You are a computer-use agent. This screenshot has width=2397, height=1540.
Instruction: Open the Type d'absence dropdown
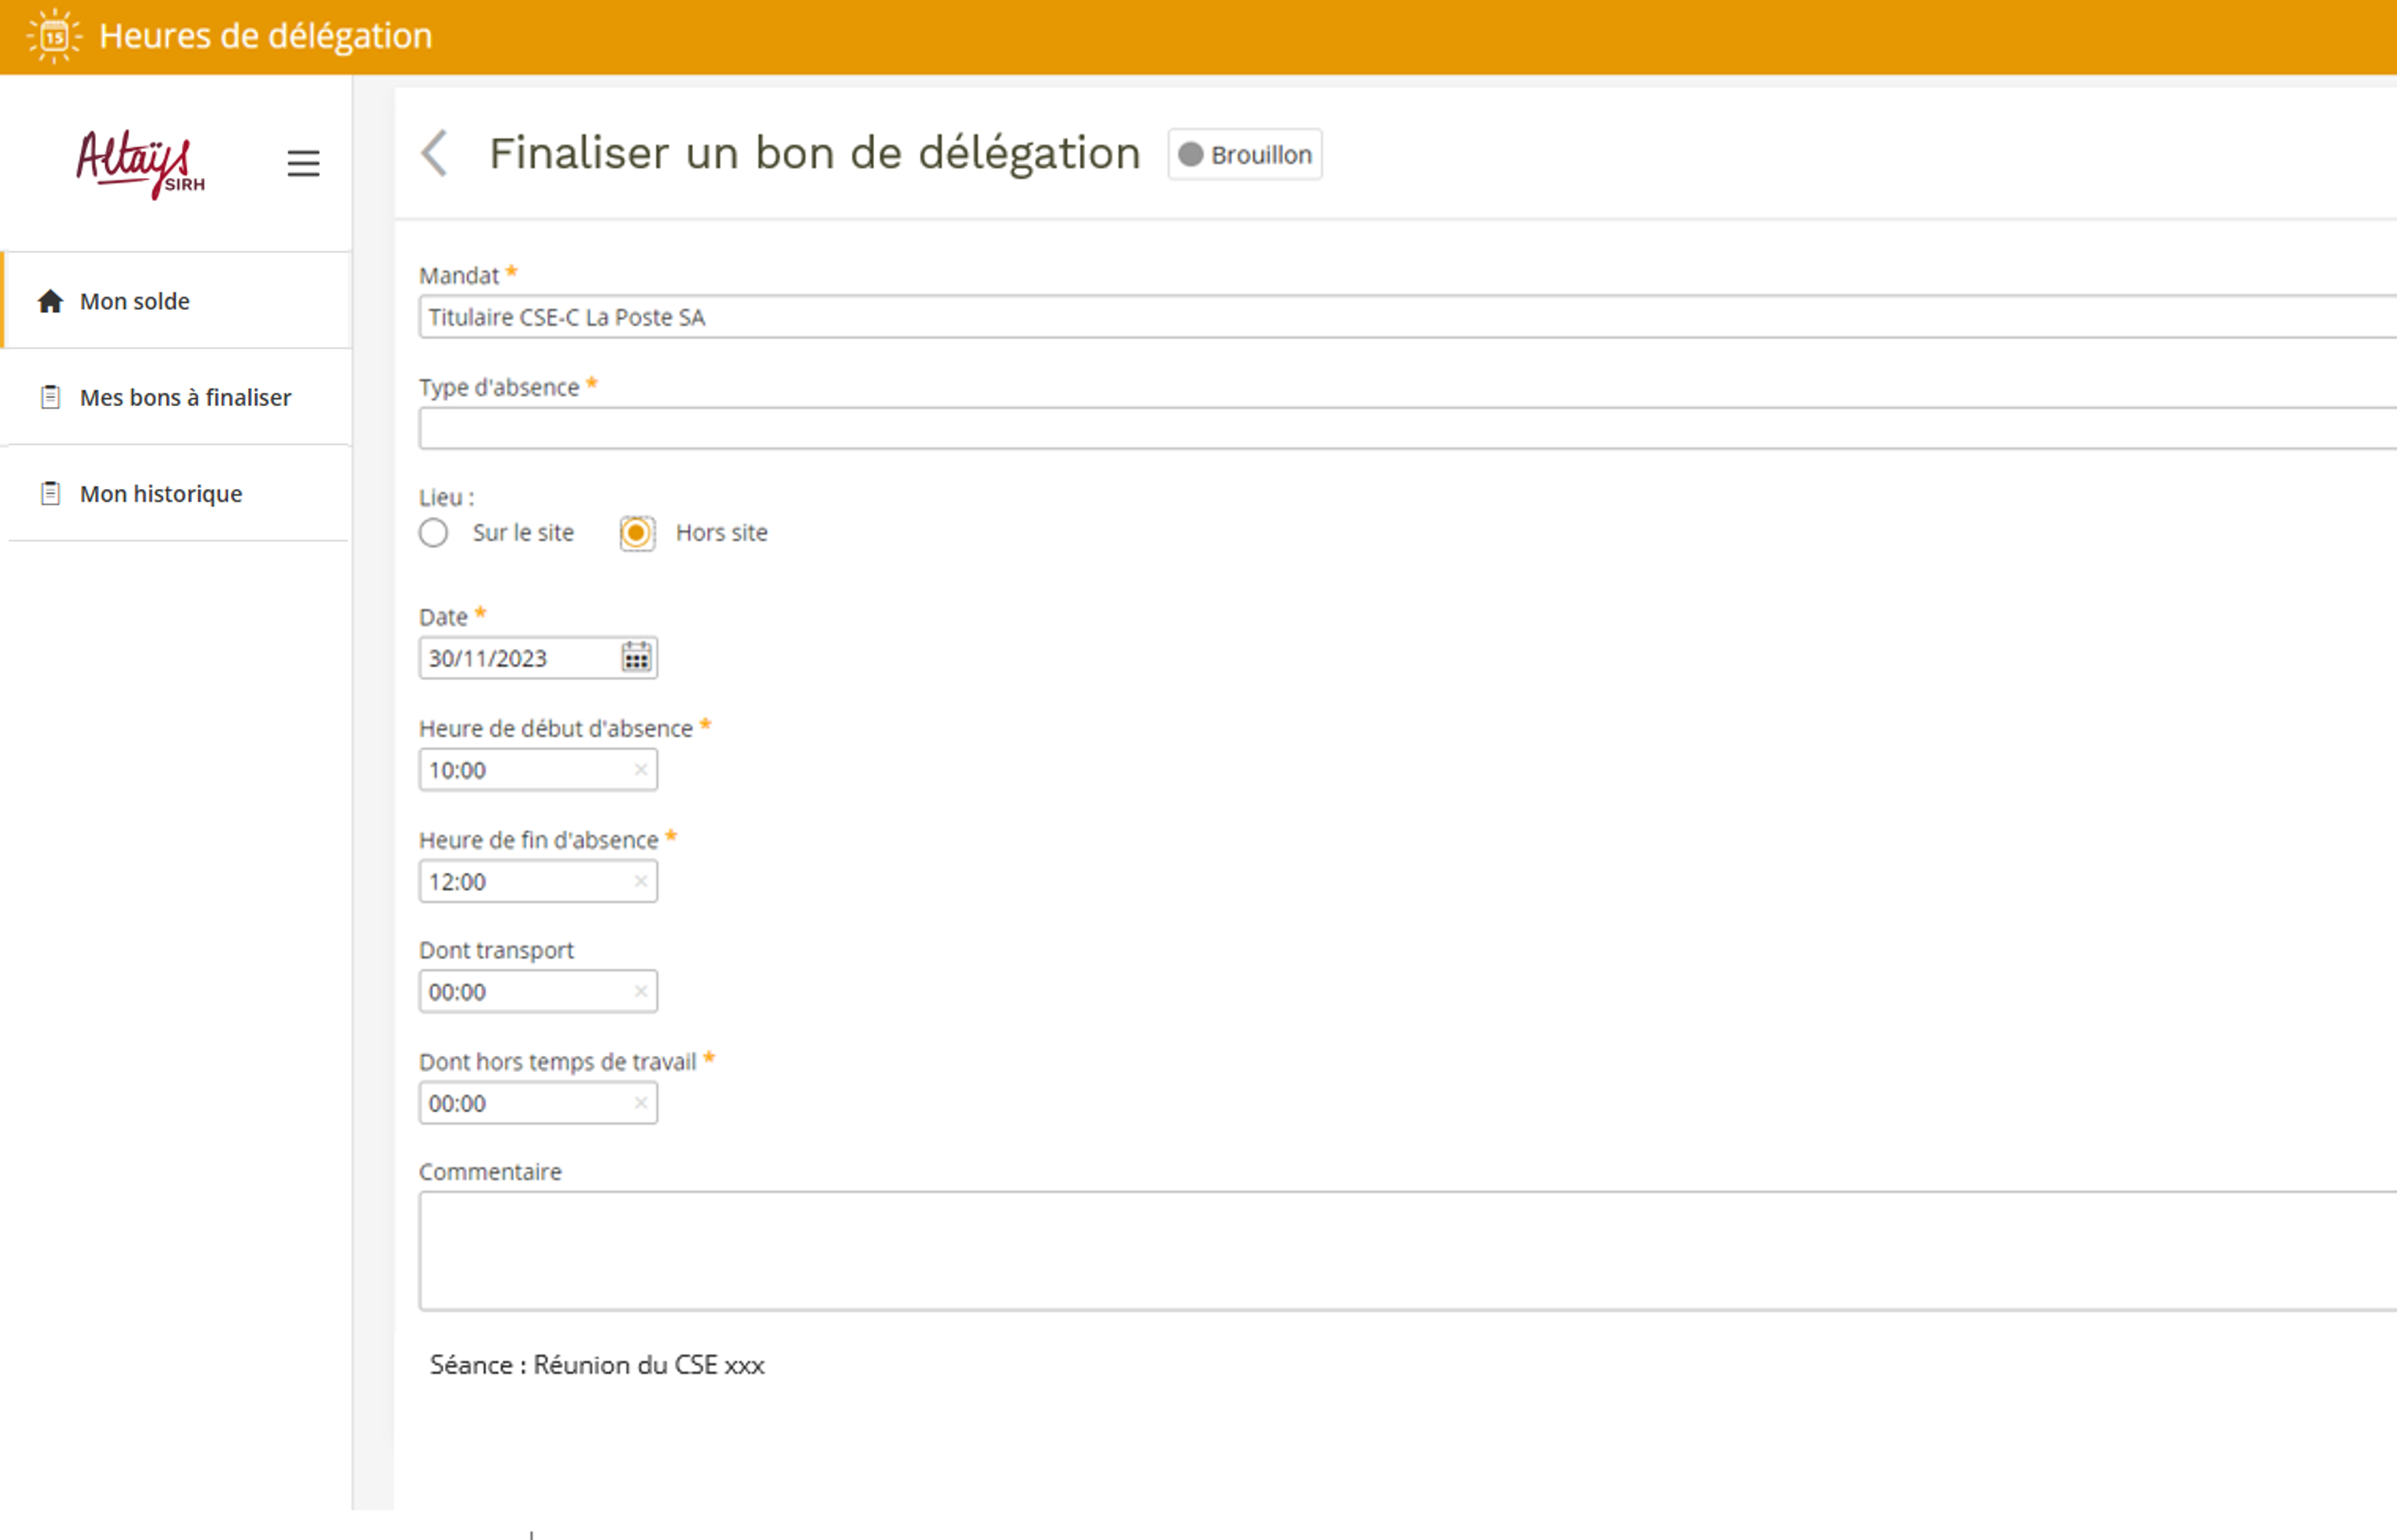[x=1400, y=429]
